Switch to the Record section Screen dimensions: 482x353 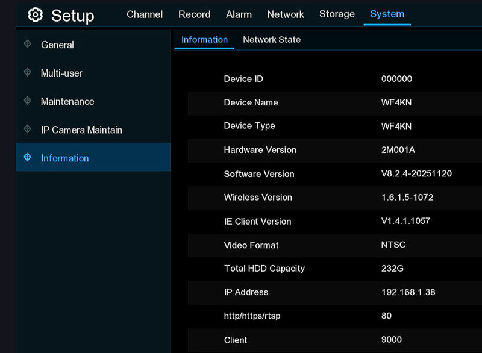click(194, 14)
